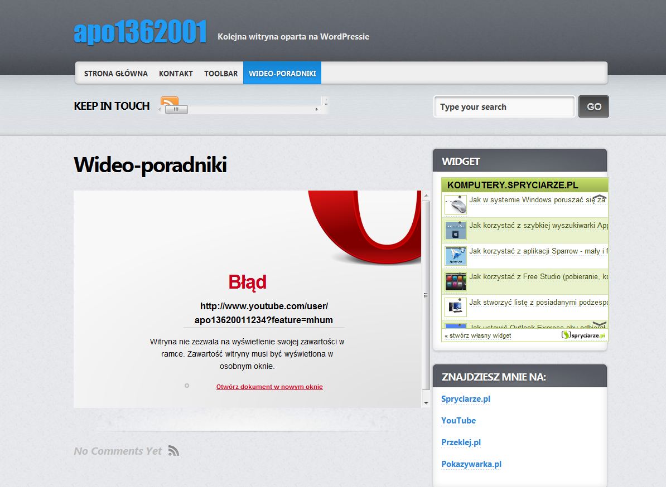
Task: Click the grey comments RSS icon
Action: click(x=173, y=451)
